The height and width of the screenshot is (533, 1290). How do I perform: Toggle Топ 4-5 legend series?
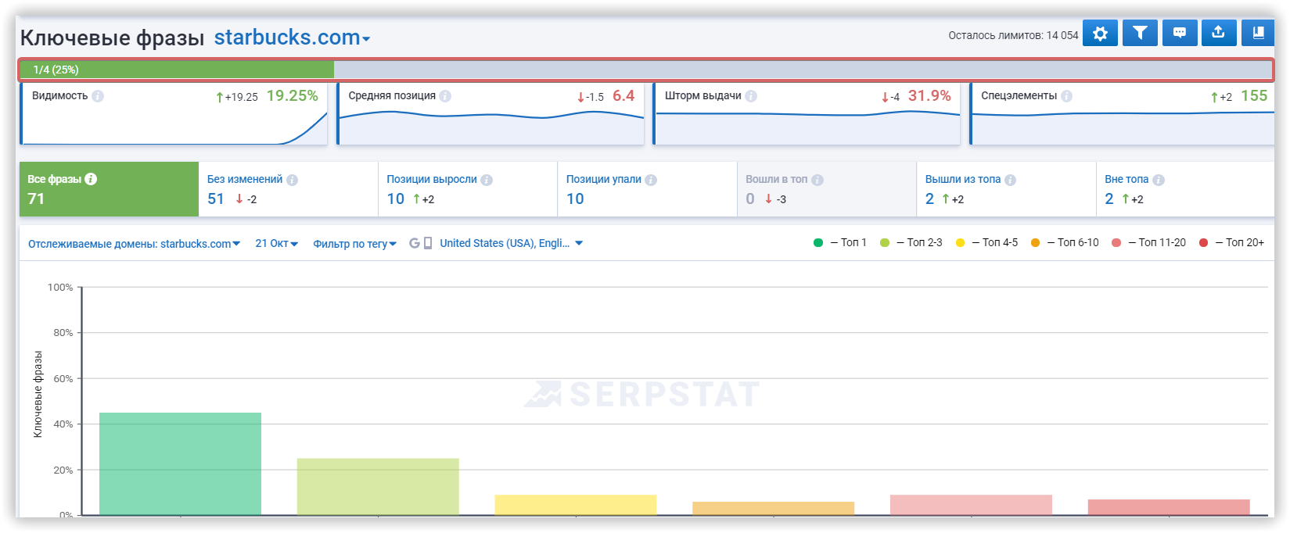(x=986, y=243)
